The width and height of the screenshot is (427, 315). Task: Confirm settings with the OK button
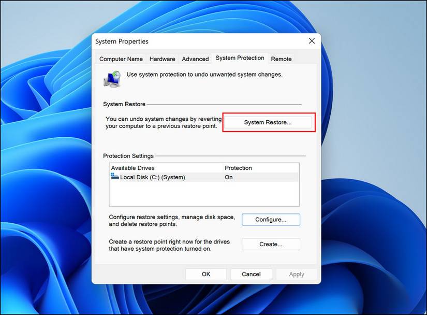pyautogui.click(x=205, y=274)
